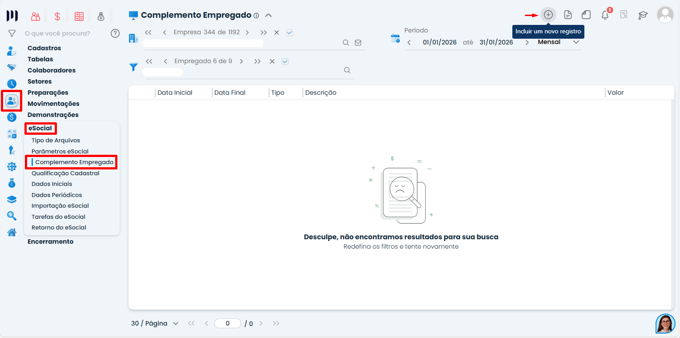Open the notifications bell icon
The width and height of the screenshot is (680, 338).
tap(605, 15)
